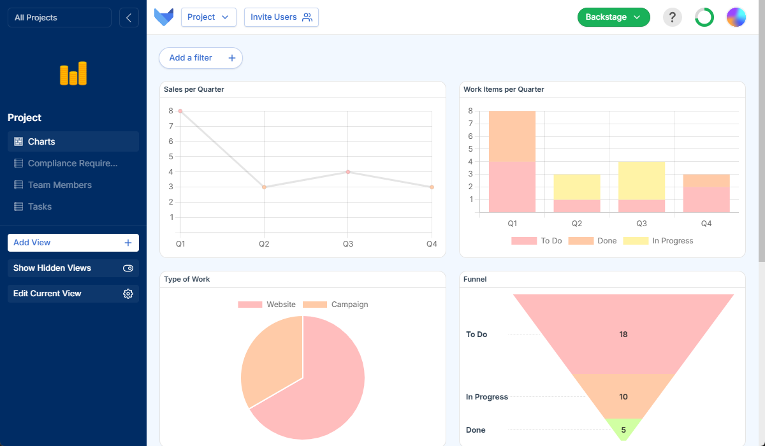Select Tasks view in sidebar
This screenshot has width=765, height=446.
coord(40,206)
